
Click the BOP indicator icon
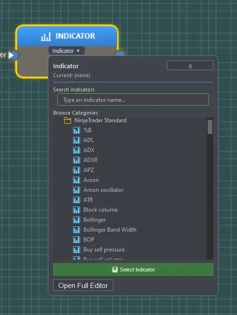click(76, 240)
